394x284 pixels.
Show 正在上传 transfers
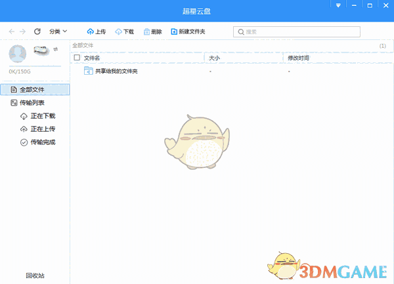click(37, 129)
